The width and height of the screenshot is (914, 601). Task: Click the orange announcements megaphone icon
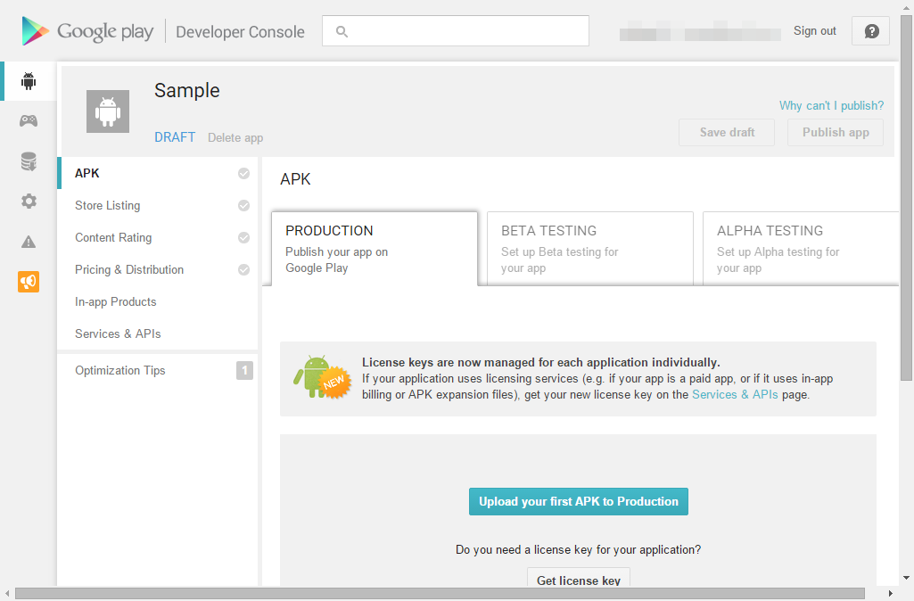pos(29,282)
